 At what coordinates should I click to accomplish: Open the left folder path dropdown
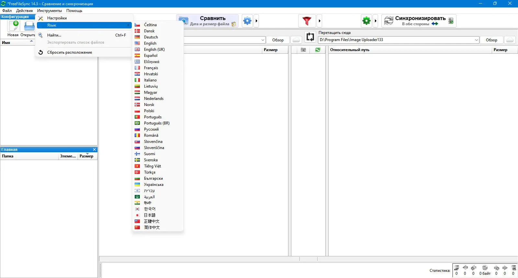pyautogui.click(x=263, y=40)
